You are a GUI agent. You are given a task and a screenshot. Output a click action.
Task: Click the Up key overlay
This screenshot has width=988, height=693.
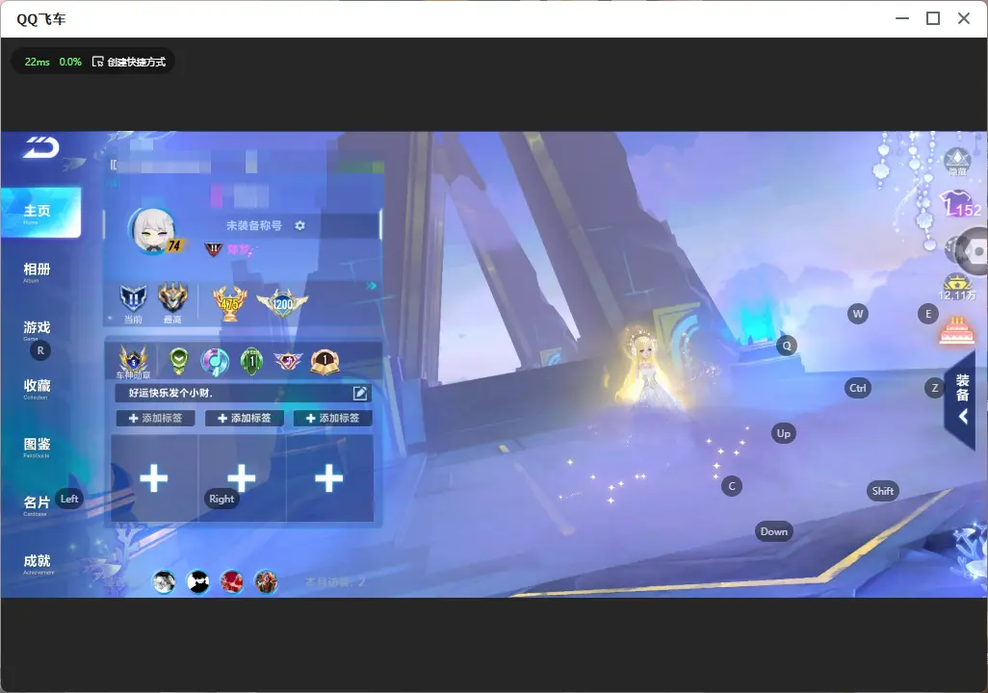tap(783, 433)
